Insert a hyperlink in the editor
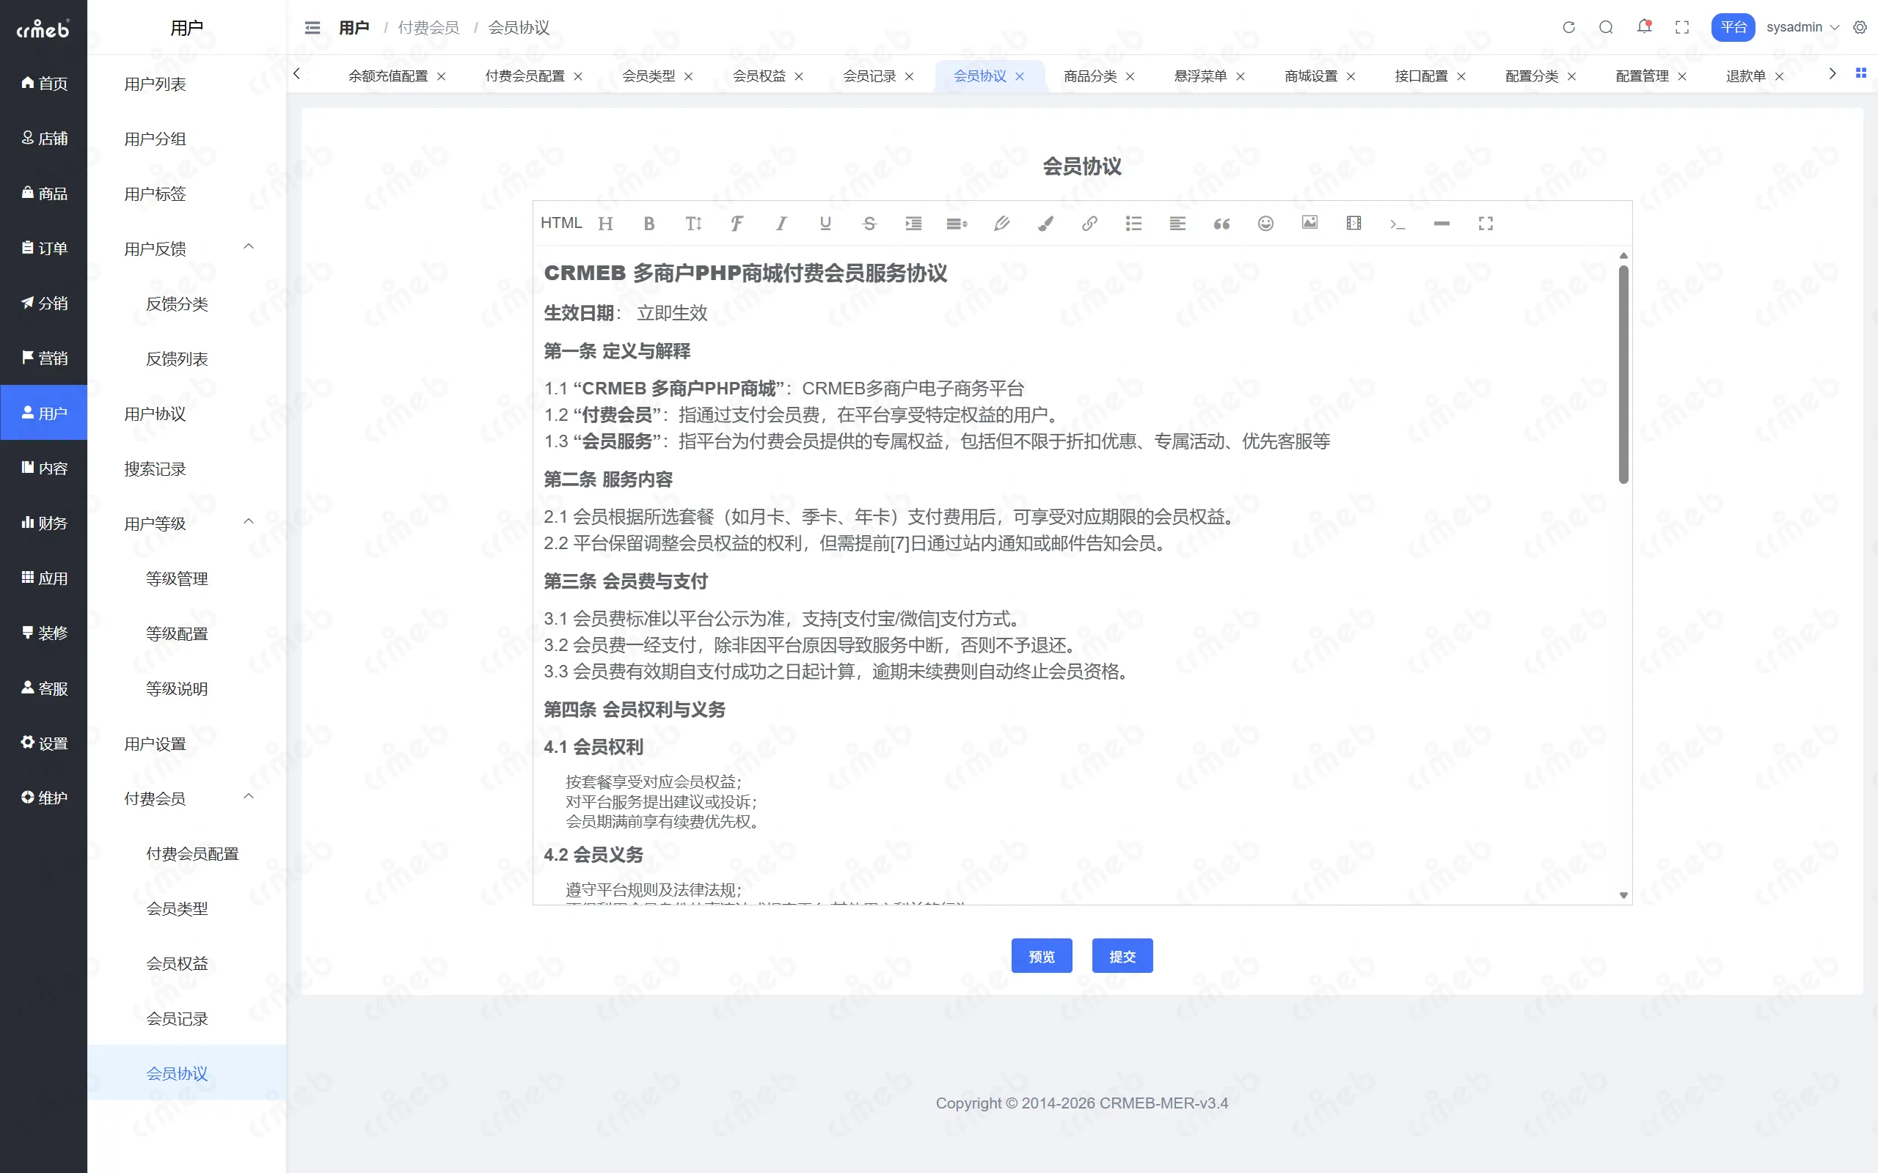The width and height of the screenshot is (1878, 1173). [1089, 224]
